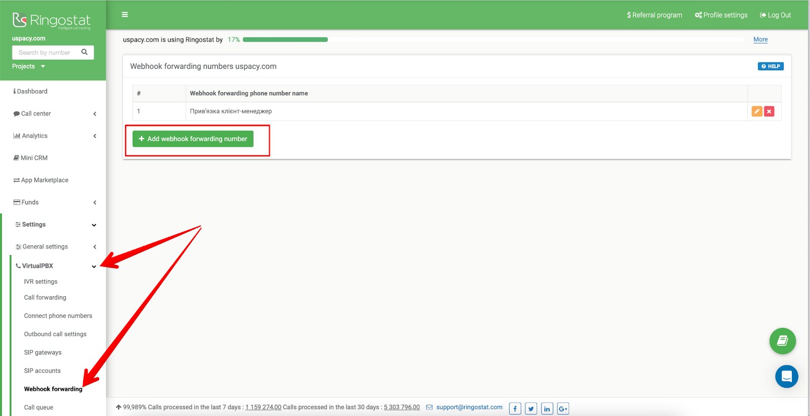Open the green knowledge base floating button
Image resolution: width=810 pixels, height=416 pixels.
[783, 341]
